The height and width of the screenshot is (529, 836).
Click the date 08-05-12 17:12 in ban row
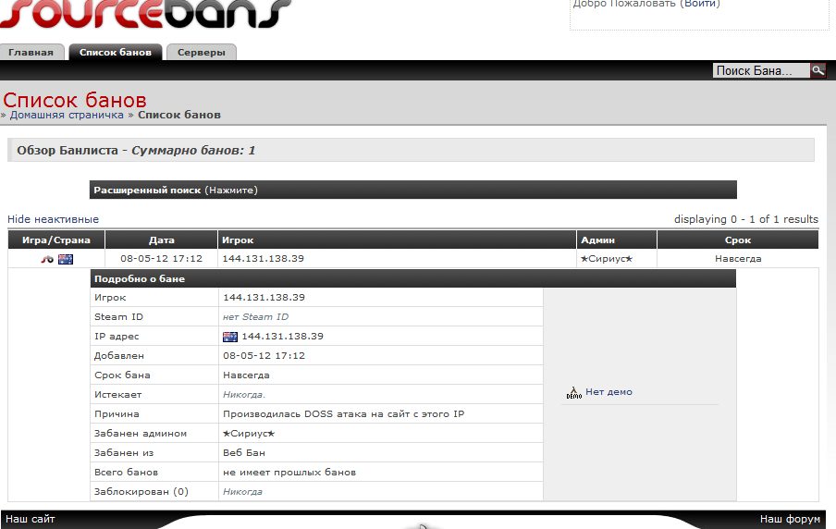[x=162, y=259]
